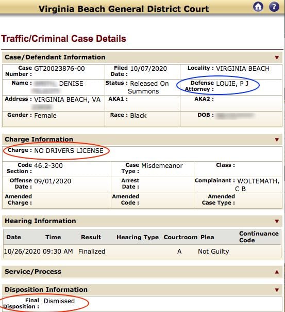Open the court home page icon

(258, 7)
